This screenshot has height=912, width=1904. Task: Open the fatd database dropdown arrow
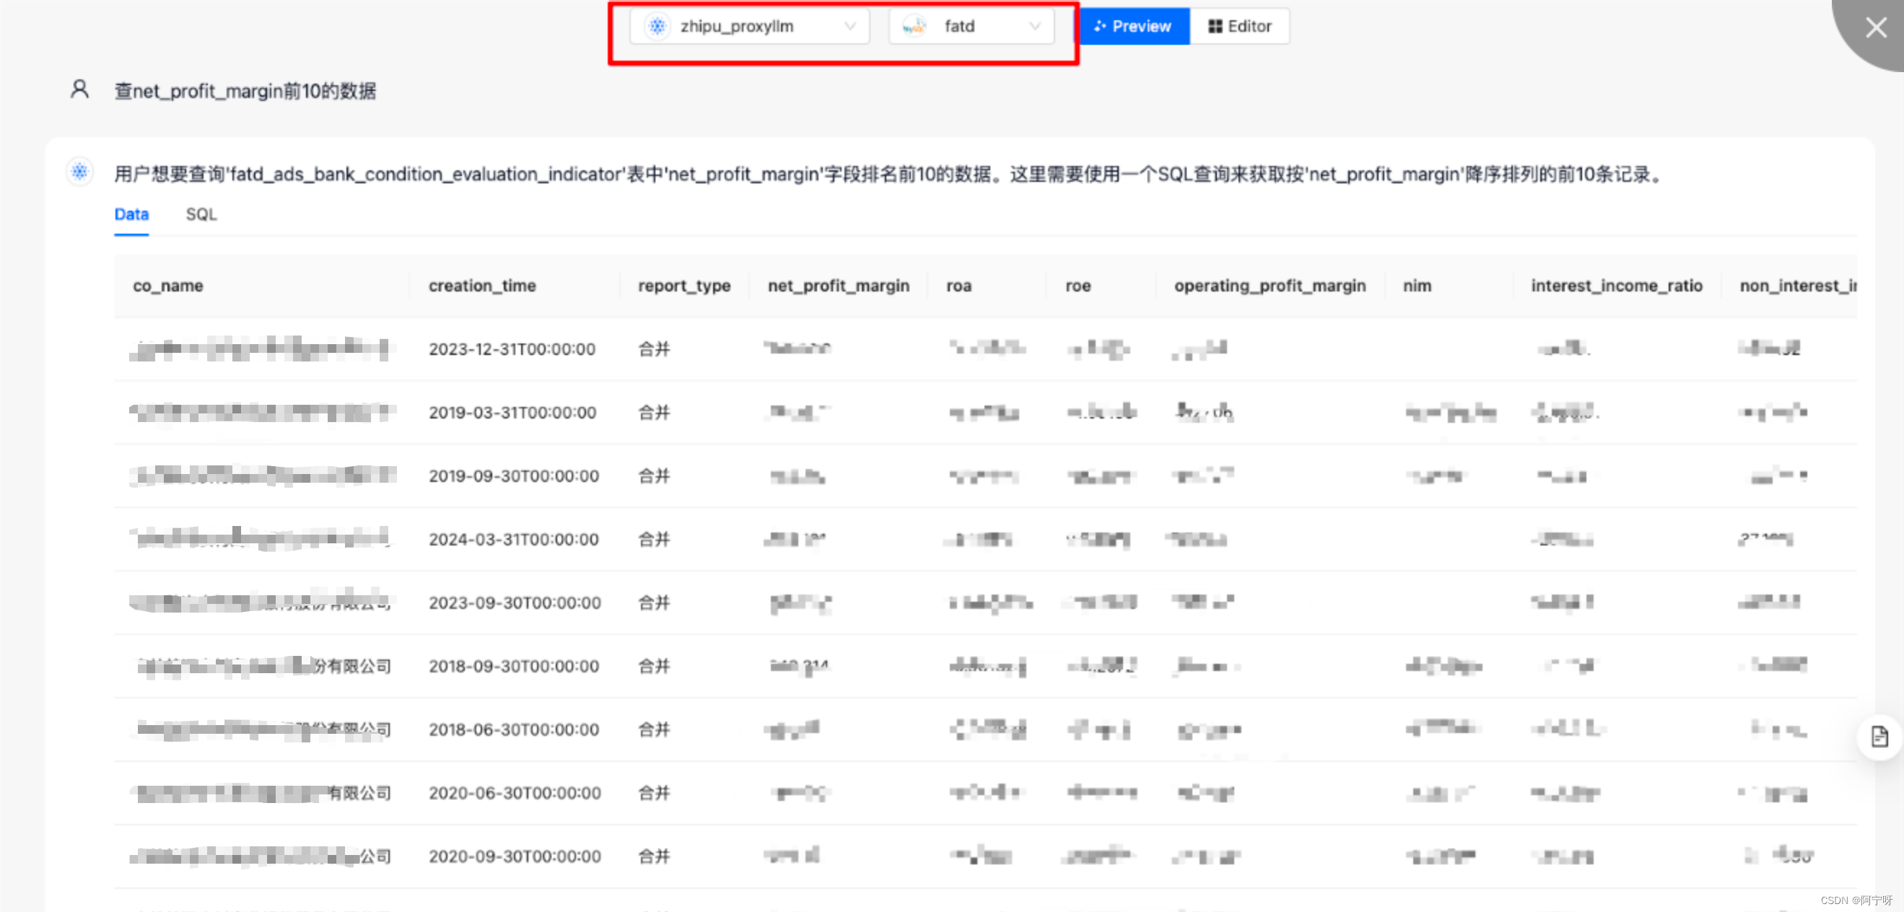pyautogui.click(x=1035, y=27)
